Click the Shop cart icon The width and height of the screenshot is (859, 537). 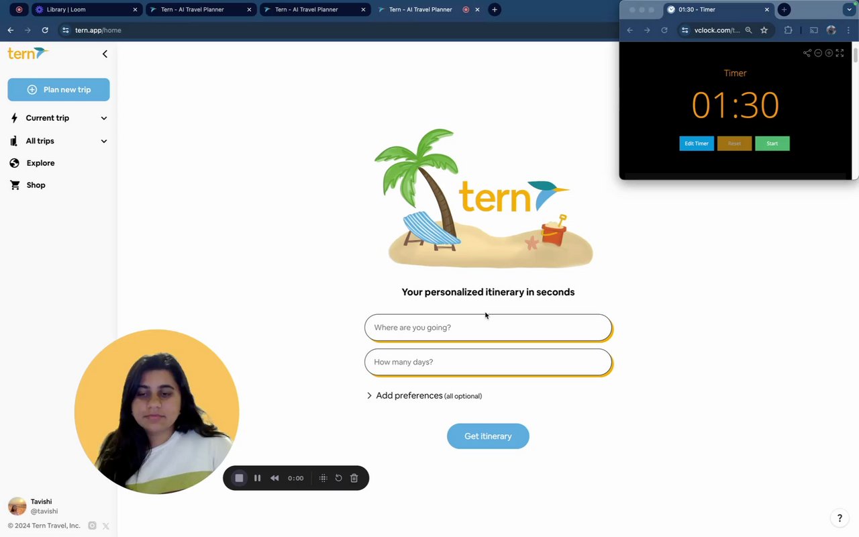[x=14, y=185]
